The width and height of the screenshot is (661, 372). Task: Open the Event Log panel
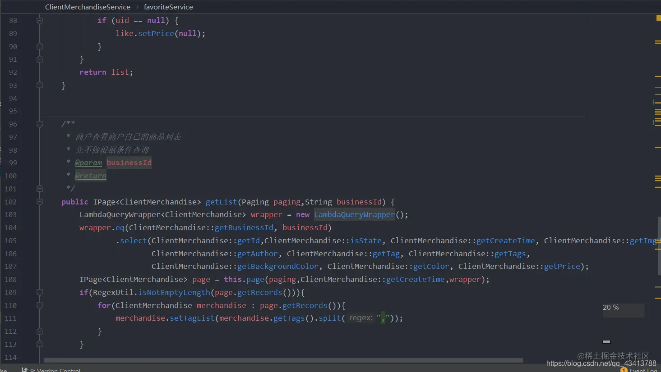[x=643, y=370]
